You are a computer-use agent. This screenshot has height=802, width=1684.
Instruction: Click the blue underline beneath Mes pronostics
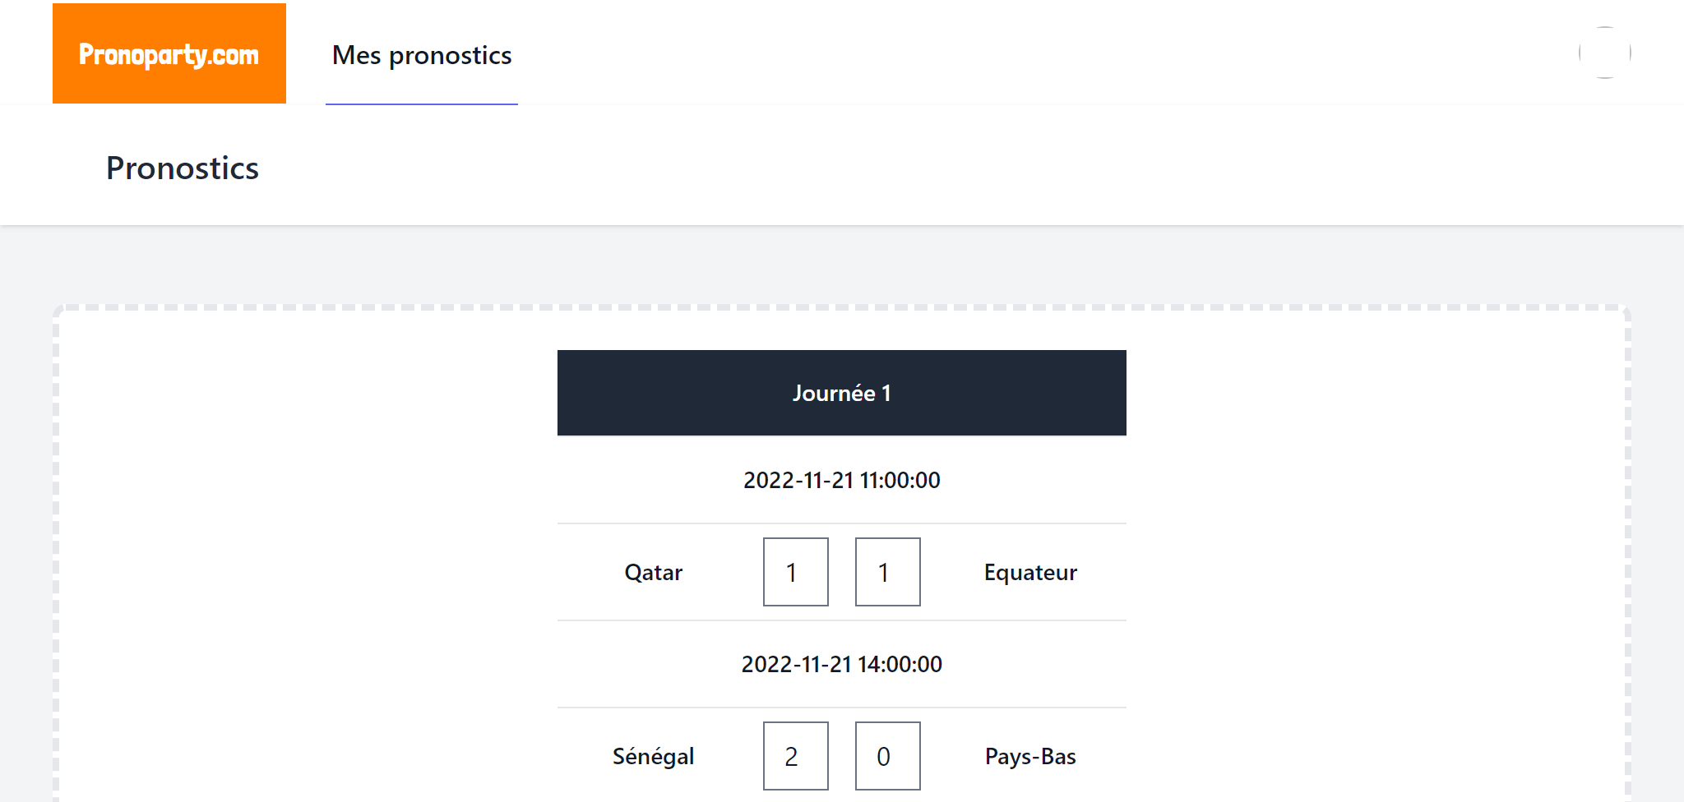(x=422, y=104)
